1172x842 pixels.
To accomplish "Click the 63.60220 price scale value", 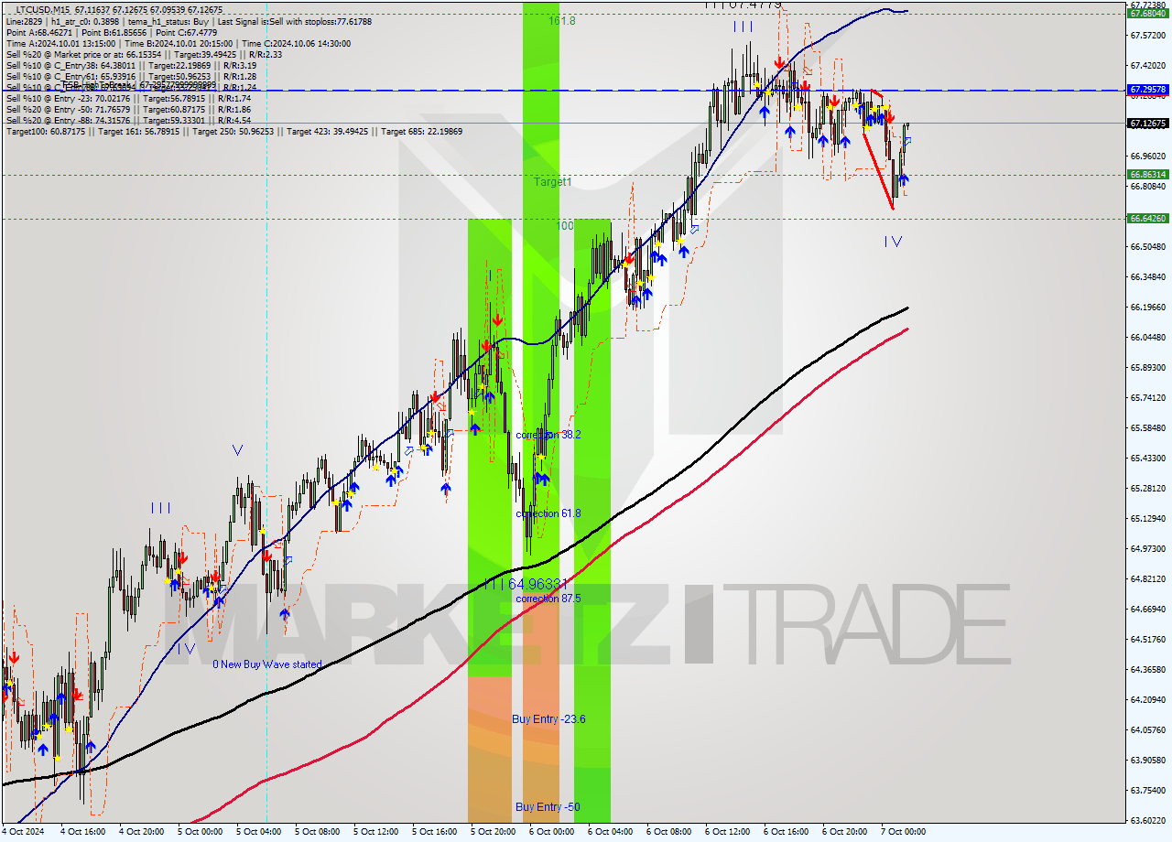I will [1147, 821].
